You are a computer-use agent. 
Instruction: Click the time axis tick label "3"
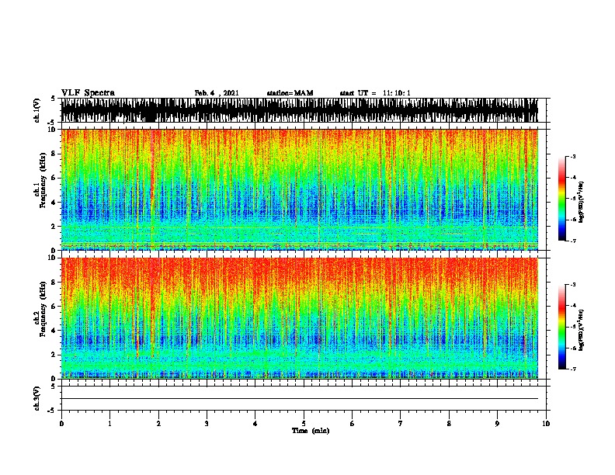tap(207, 424)
